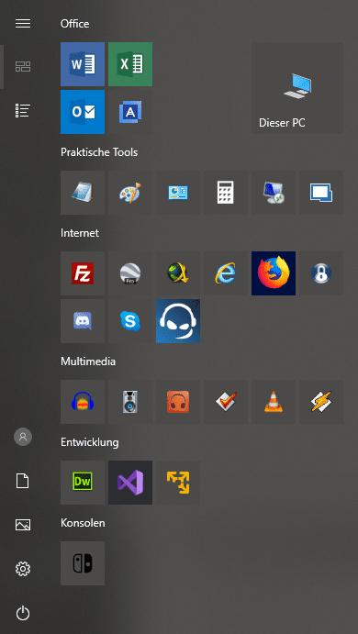358x634 pixels.
Task: Open the orange headphones tile
Action: point(178,402)
